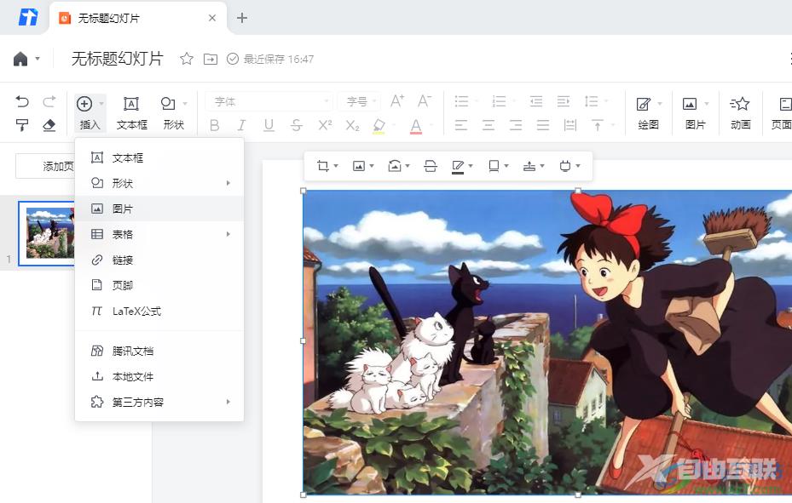The height and width of the screenshot is (503, 792).
Task: Click the Undo arrow icon
Action: (x=22, y=102)
